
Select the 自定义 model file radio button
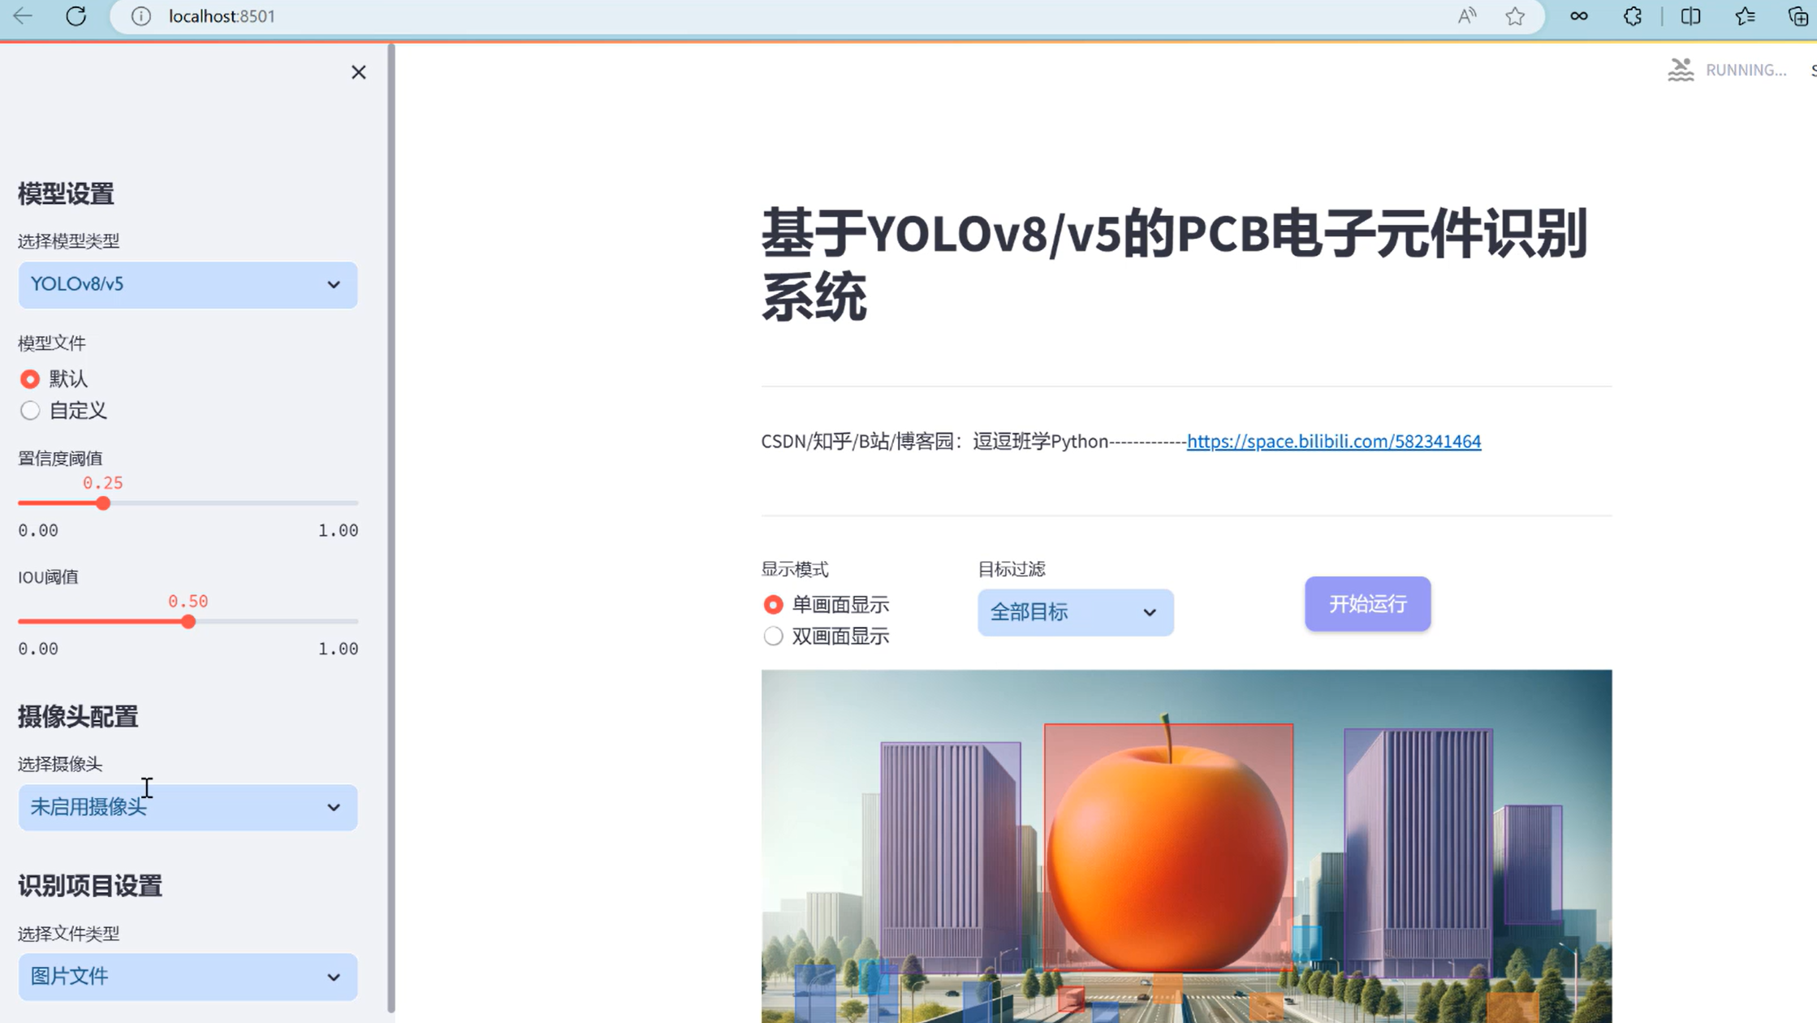(30, 410)
